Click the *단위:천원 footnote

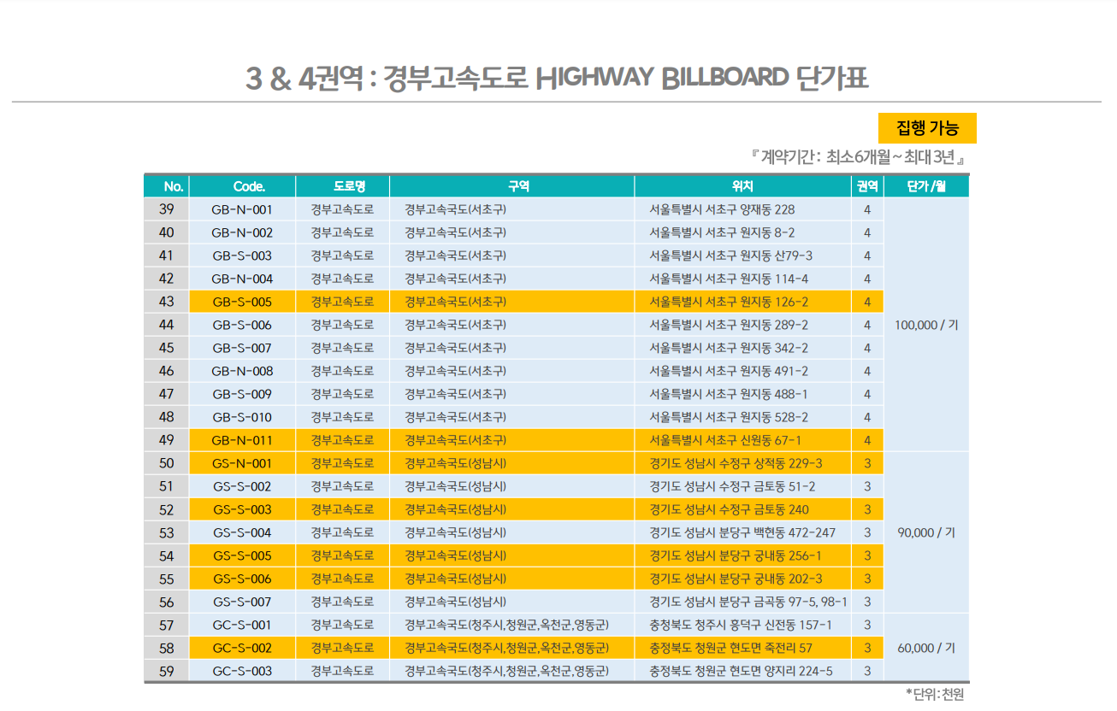(x=935, y=694)
